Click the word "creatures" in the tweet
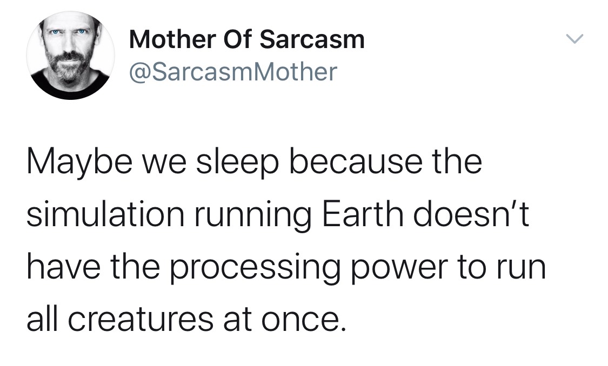Viewport: 608px width, 366px height. [x=141, y=321]
